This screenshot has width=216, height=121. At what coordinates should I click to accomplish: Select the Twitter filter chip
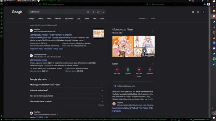click(87, 19)
